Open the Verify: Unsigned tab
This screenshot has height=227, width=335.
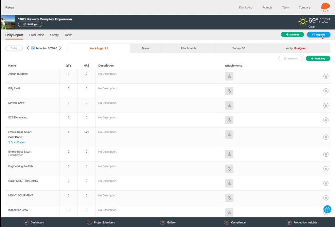point(296,48)
